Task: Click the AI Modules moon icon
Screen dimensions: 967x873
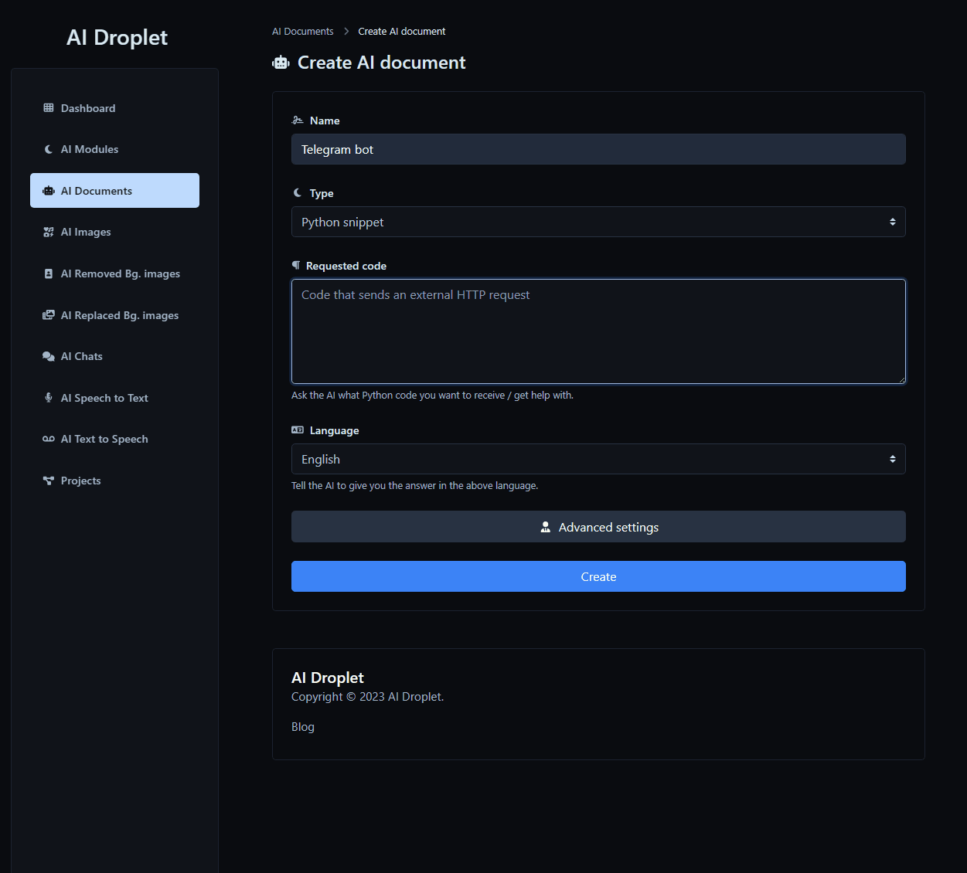Action: click(x=49, y=149)
